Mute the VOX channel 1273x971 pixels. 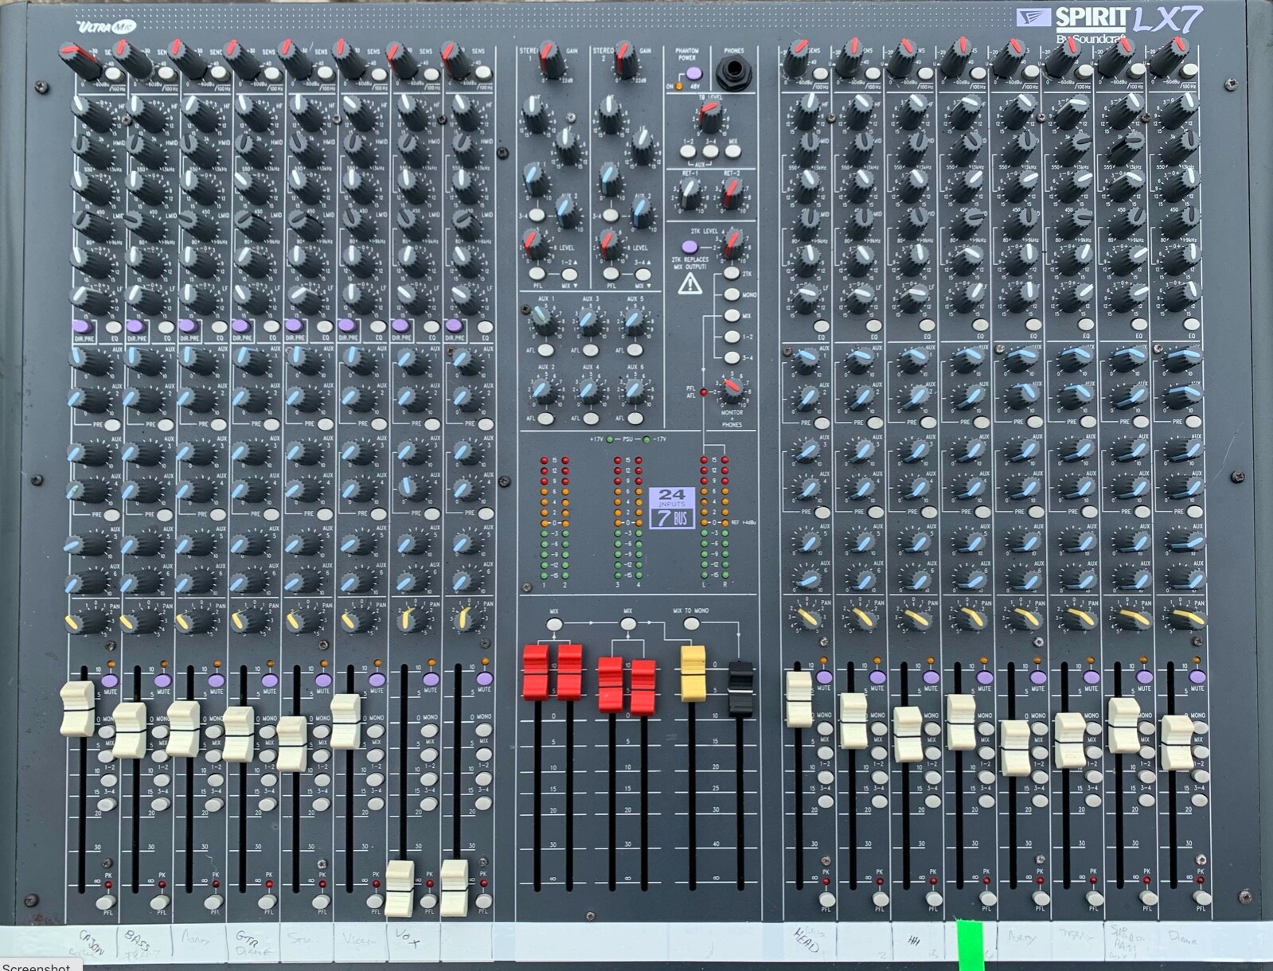coord(430,680)
